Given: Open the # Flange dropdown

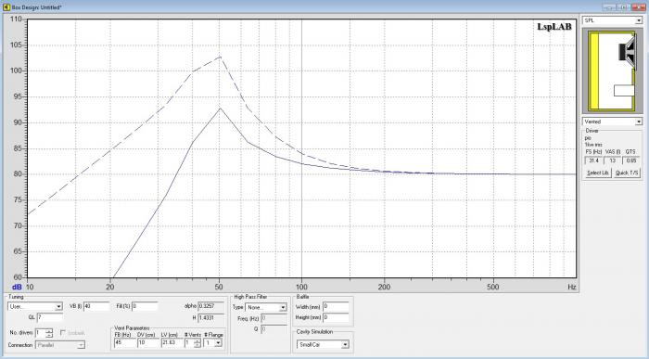Looking at the screenshot, I should click(212, 343).
